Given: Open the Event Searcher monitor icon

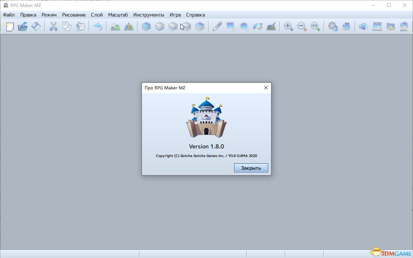Looking at the screenshot, I should coord(377,26).
